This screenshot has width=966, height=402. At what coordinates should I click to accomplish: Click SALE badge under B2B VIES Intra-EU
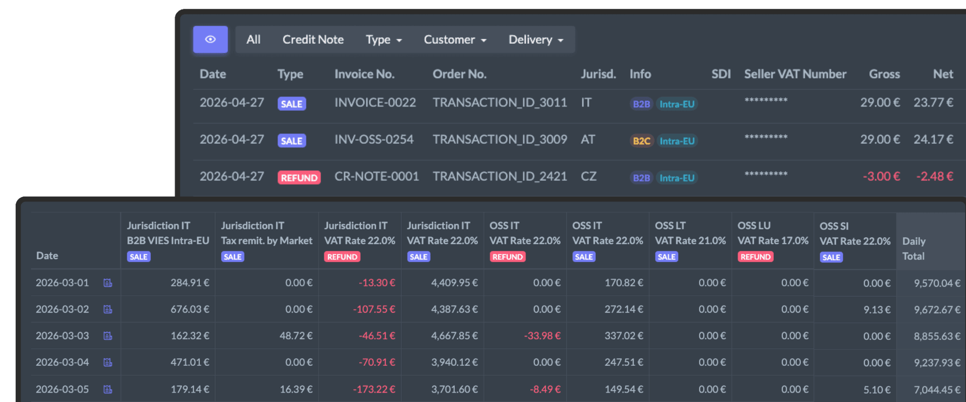pos(139,257)
